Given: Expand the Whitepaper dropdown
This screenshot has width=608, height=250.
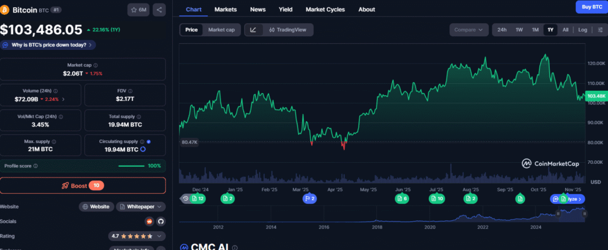Looking at the screenshot, I should tap(141, 207).
